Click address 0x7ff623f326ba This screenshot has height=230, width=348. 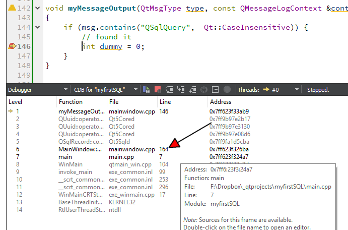[229, 149]
